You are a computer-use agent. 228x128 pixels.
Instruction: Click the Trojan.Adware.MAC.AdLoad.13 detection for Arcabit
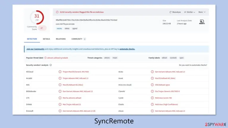75,78
